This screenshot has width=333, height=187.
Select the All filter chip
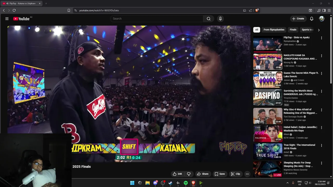tap(257, 30)
